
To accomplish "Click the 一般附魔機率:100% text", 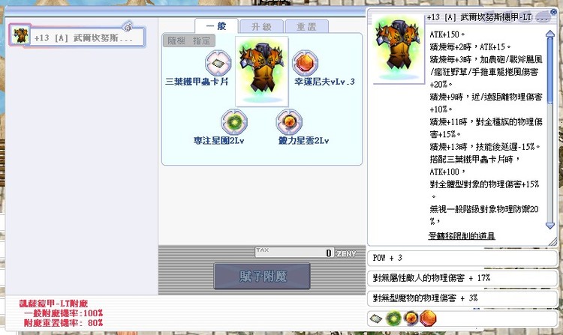I will click(64, 313).
